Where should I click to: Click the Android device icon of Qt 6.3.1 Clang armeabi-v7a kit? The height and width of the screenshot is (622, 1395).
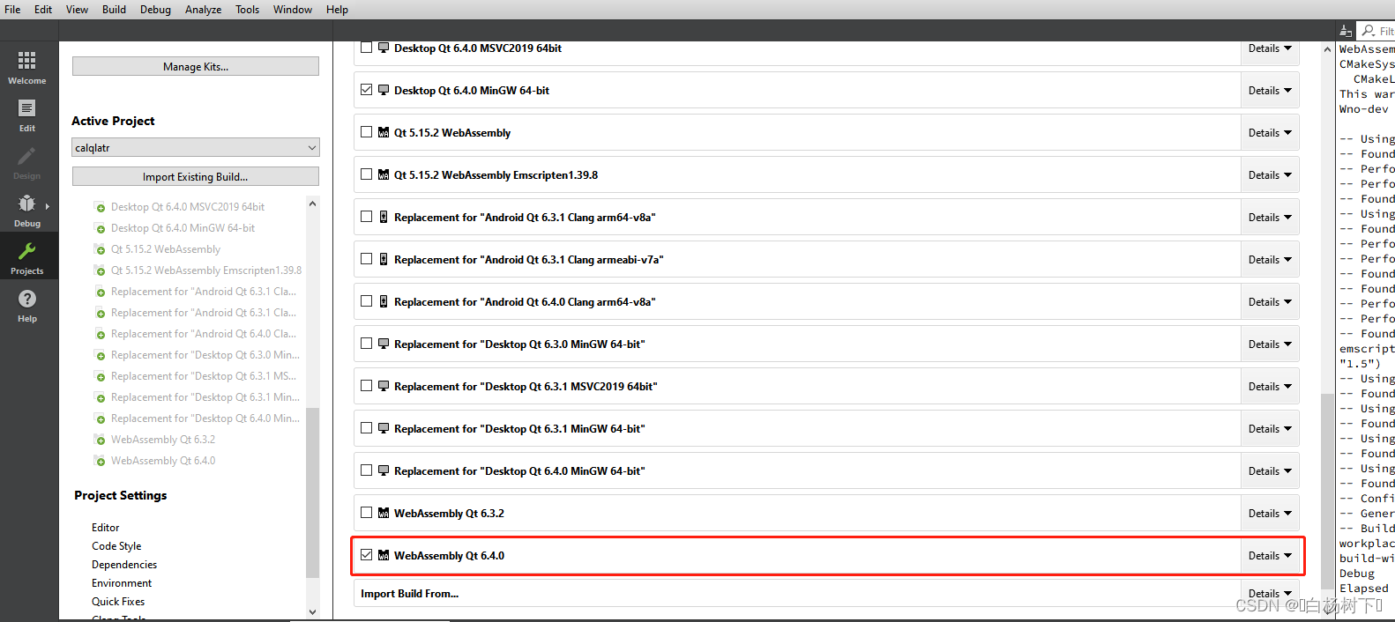[384, 259]
